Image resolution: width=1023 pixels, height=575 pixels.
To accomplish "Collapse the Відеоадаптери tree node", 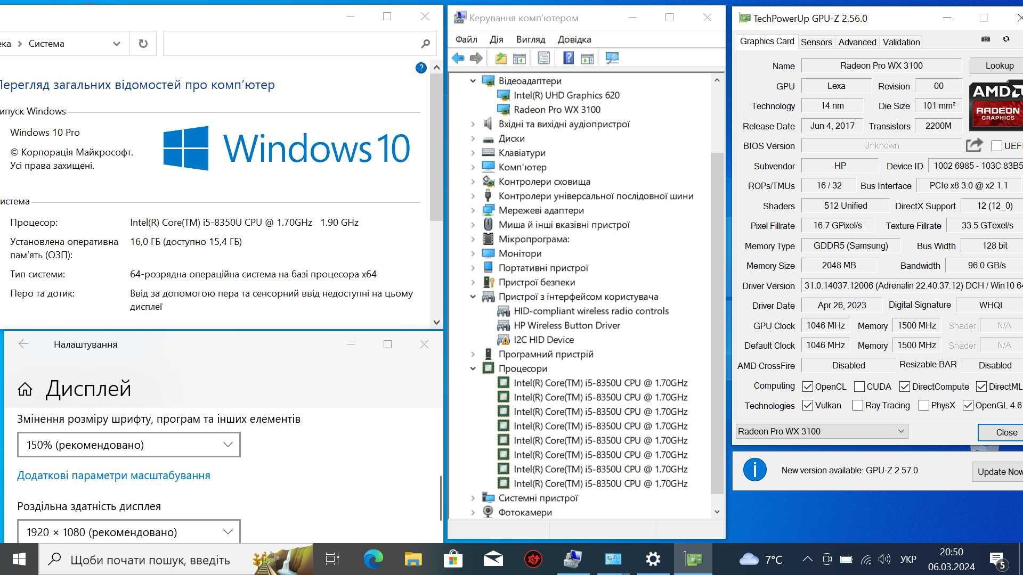I will coord(473,81).
